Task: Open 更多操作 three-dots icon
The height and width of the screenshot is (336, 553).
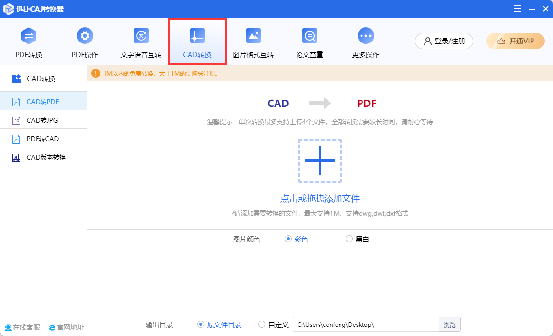Action: (365, 36)
